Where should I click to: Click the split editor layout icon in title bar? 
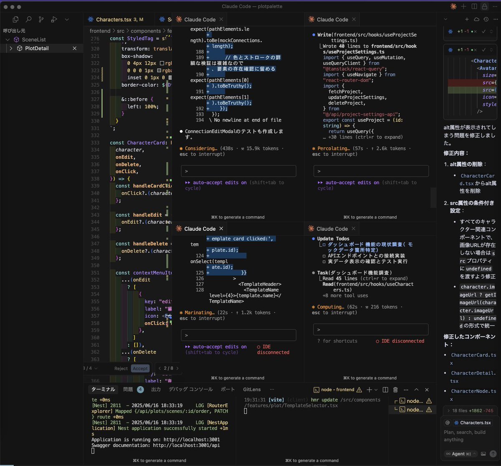(x=474, y=7)
